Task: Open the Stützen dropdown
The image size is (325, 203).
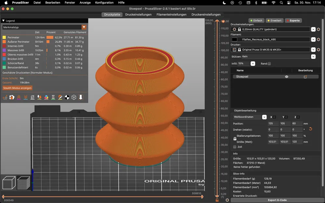Action: point(313,57)
